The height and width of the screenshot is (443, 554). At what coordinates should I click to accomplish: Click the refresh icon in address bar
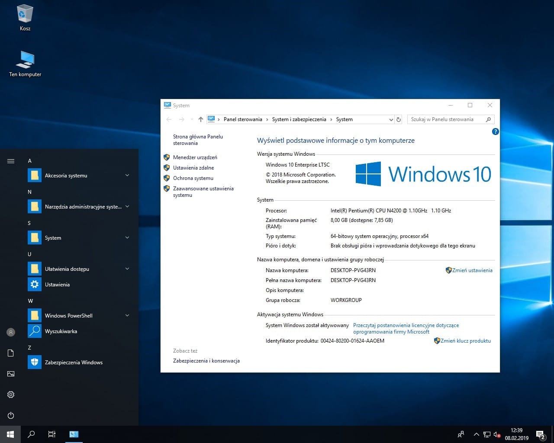click(x=398, y=119)
